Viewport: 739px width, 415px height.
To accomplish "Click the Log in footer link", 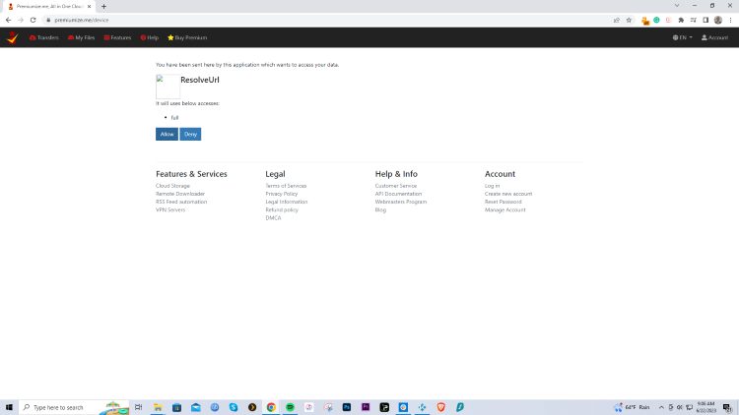I will tap(492, 186).
